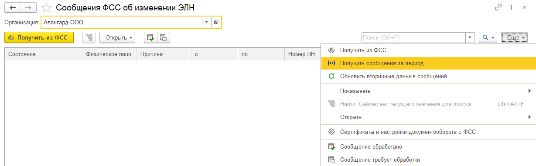Add the page to favorites with the star
The height and width of the screenshot is (166, 536).
(47, 7)
